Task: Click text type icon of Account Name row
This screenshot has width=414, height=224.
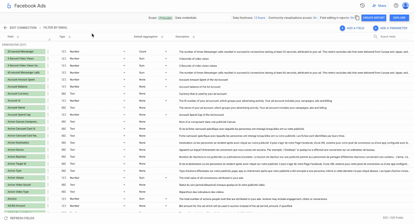Action: click(x=64, y=108)
